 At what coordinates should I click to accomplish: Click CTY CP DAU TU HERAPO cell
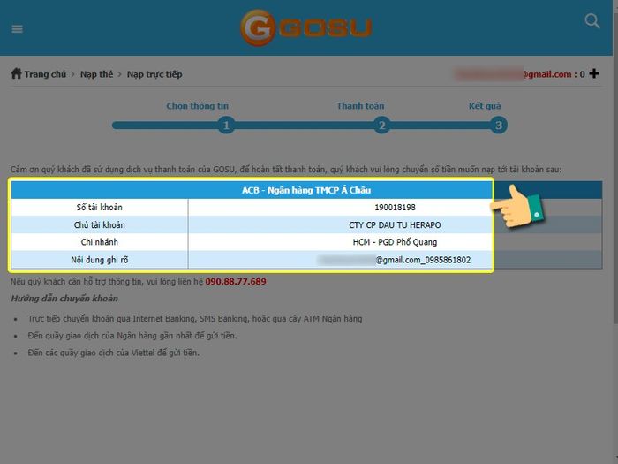395,224
